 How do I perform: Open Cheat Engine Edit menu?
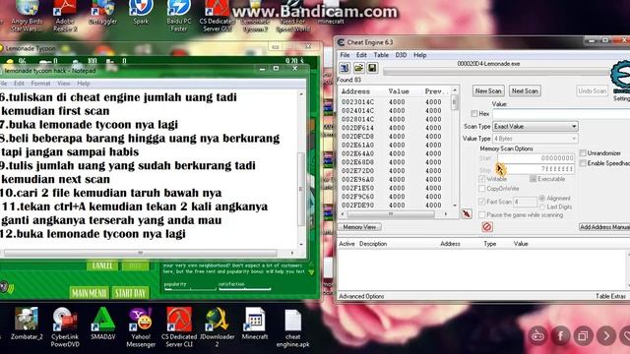click(361, 55)
